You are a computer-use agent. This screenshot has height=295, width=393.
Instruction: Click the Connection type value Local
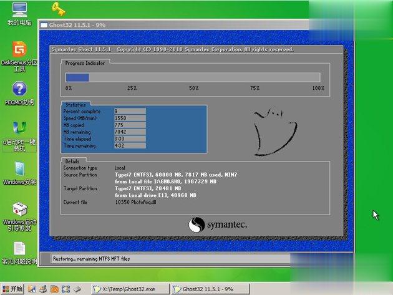click(120, 168)
